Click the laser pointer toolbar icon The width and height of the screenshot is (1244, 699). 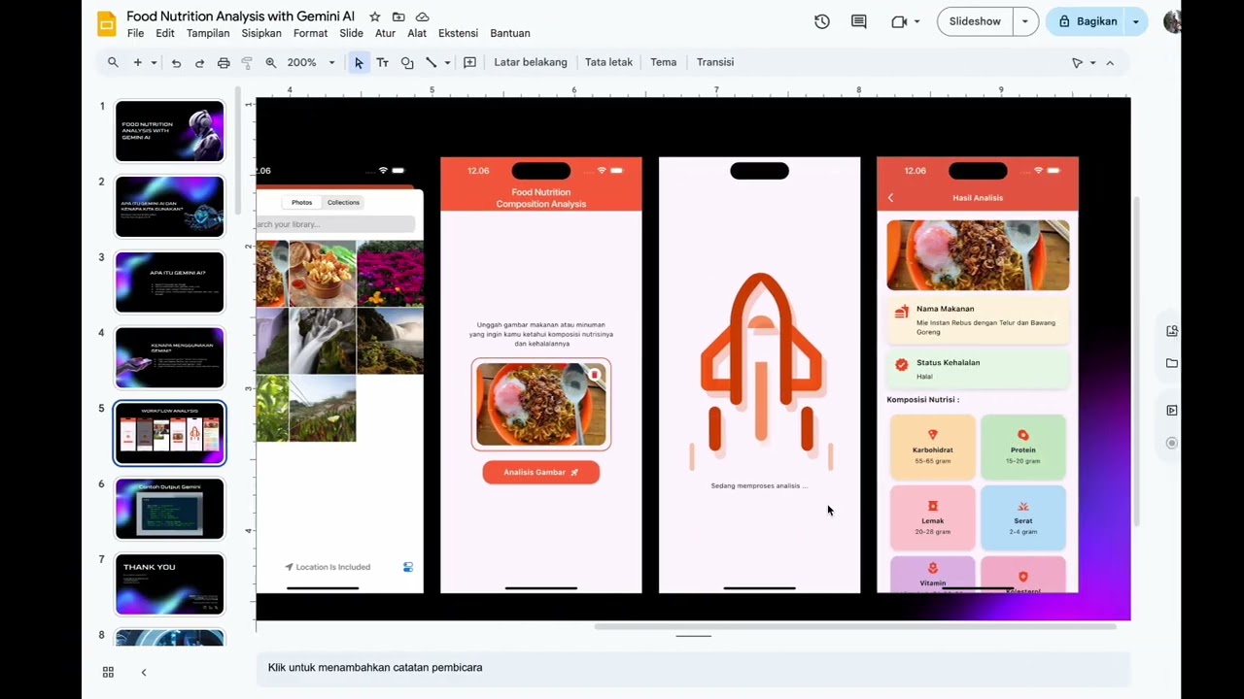[x=1077, y=62]
